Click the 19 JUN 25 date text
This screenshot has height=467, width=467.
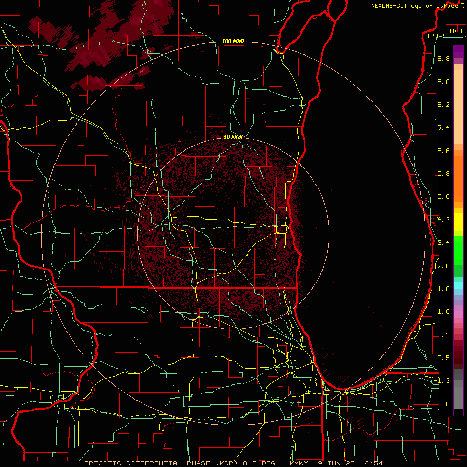335,463
